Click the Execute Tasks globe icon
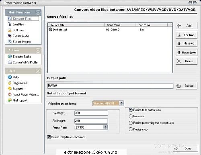The width and height of the screenshot is (201, 155). [x=10, y=57]
